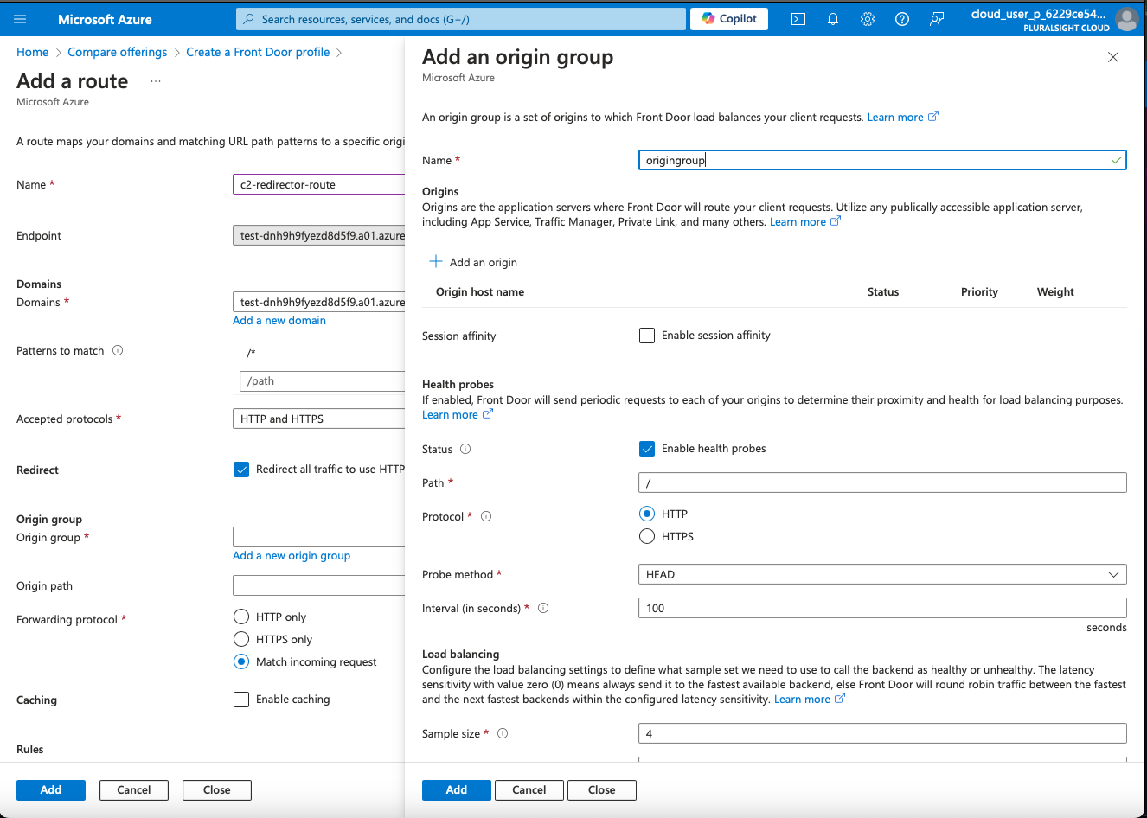Open the account avatar menu
Screen dimensions: 1147x818
click(1126, 19)
